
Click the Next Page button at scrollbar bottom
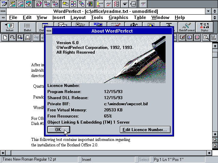coord(215,146)
